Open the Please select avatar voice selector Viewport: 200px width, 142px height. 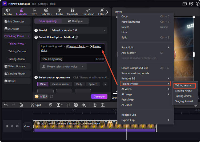pyautogui.click(x=63, y=66)
